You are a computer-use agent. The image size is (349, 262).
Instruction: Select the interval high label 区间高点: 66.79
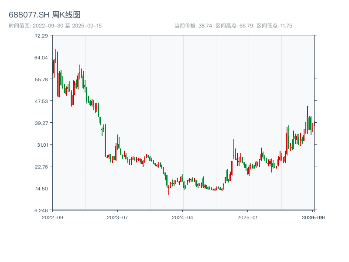click(x=234, y=26)
